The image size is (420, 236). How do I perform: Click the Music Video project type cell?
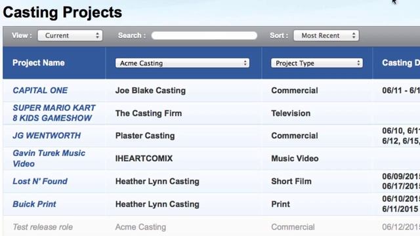(295, 159)
